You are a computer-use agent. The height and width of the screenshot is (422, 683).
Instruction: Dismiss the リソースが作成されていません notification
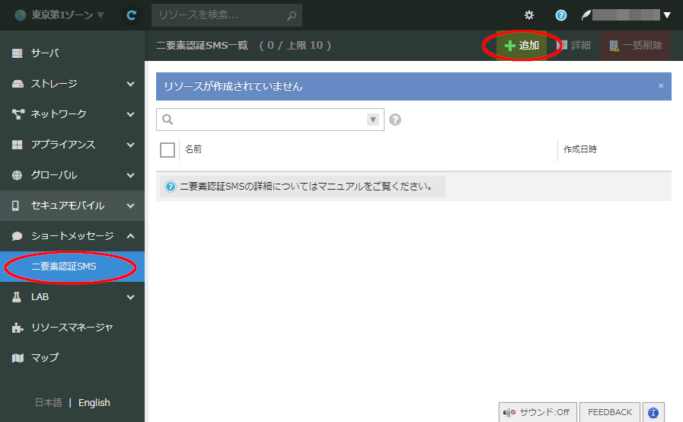point(661,86)
